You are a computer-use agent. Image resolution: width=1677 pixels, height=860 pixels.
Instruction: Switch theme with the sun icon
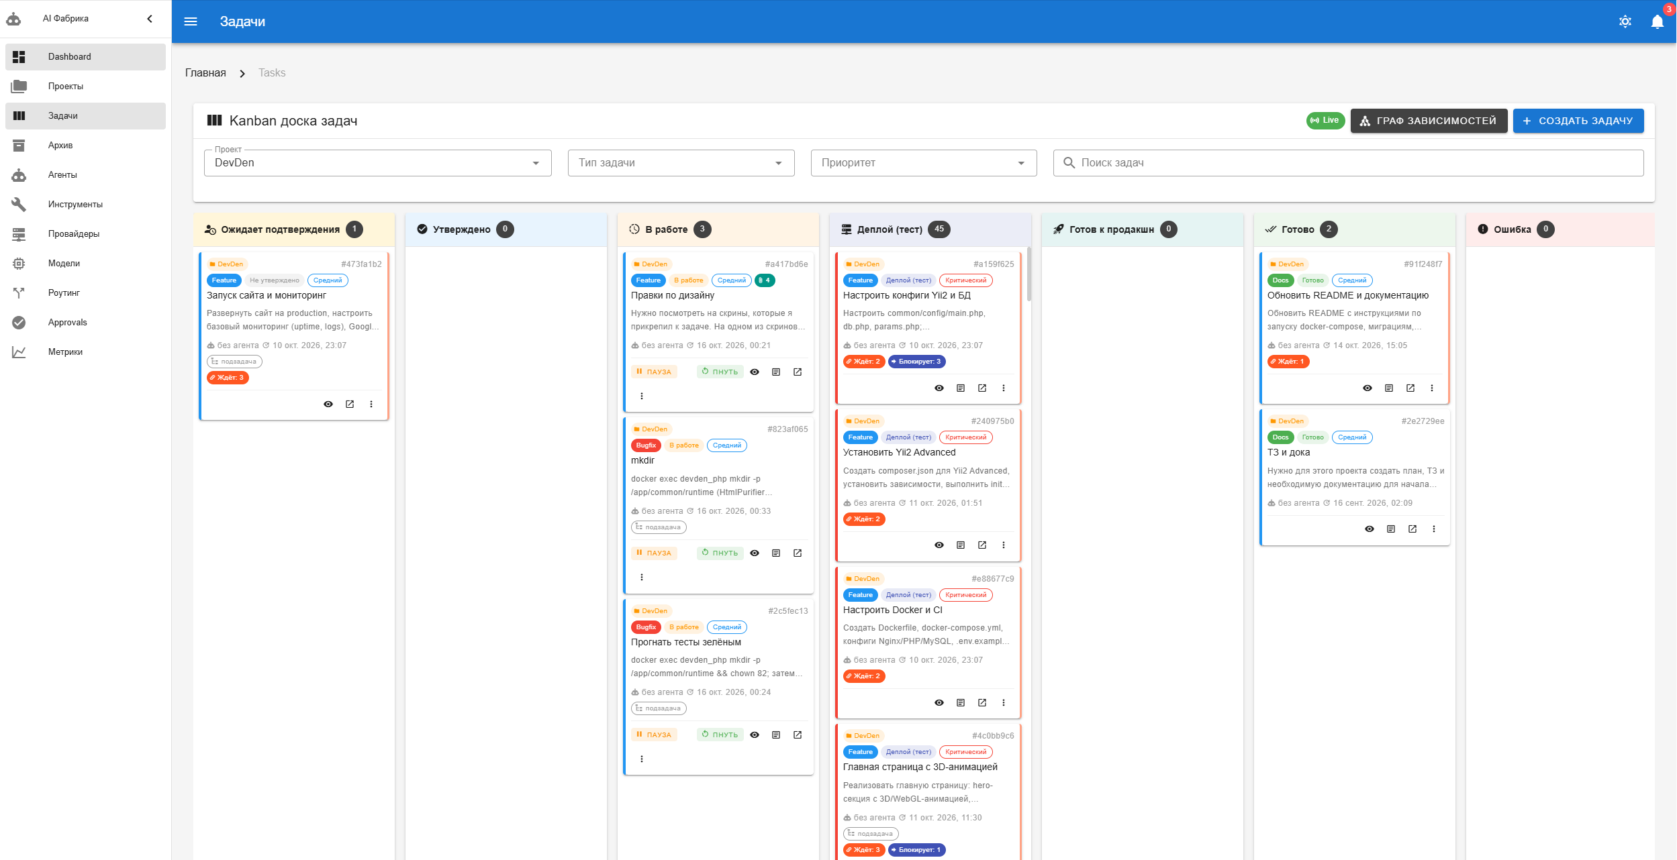coord(1625,21)
